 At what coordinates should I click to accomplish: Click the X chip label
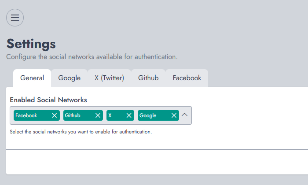point(110,115)
